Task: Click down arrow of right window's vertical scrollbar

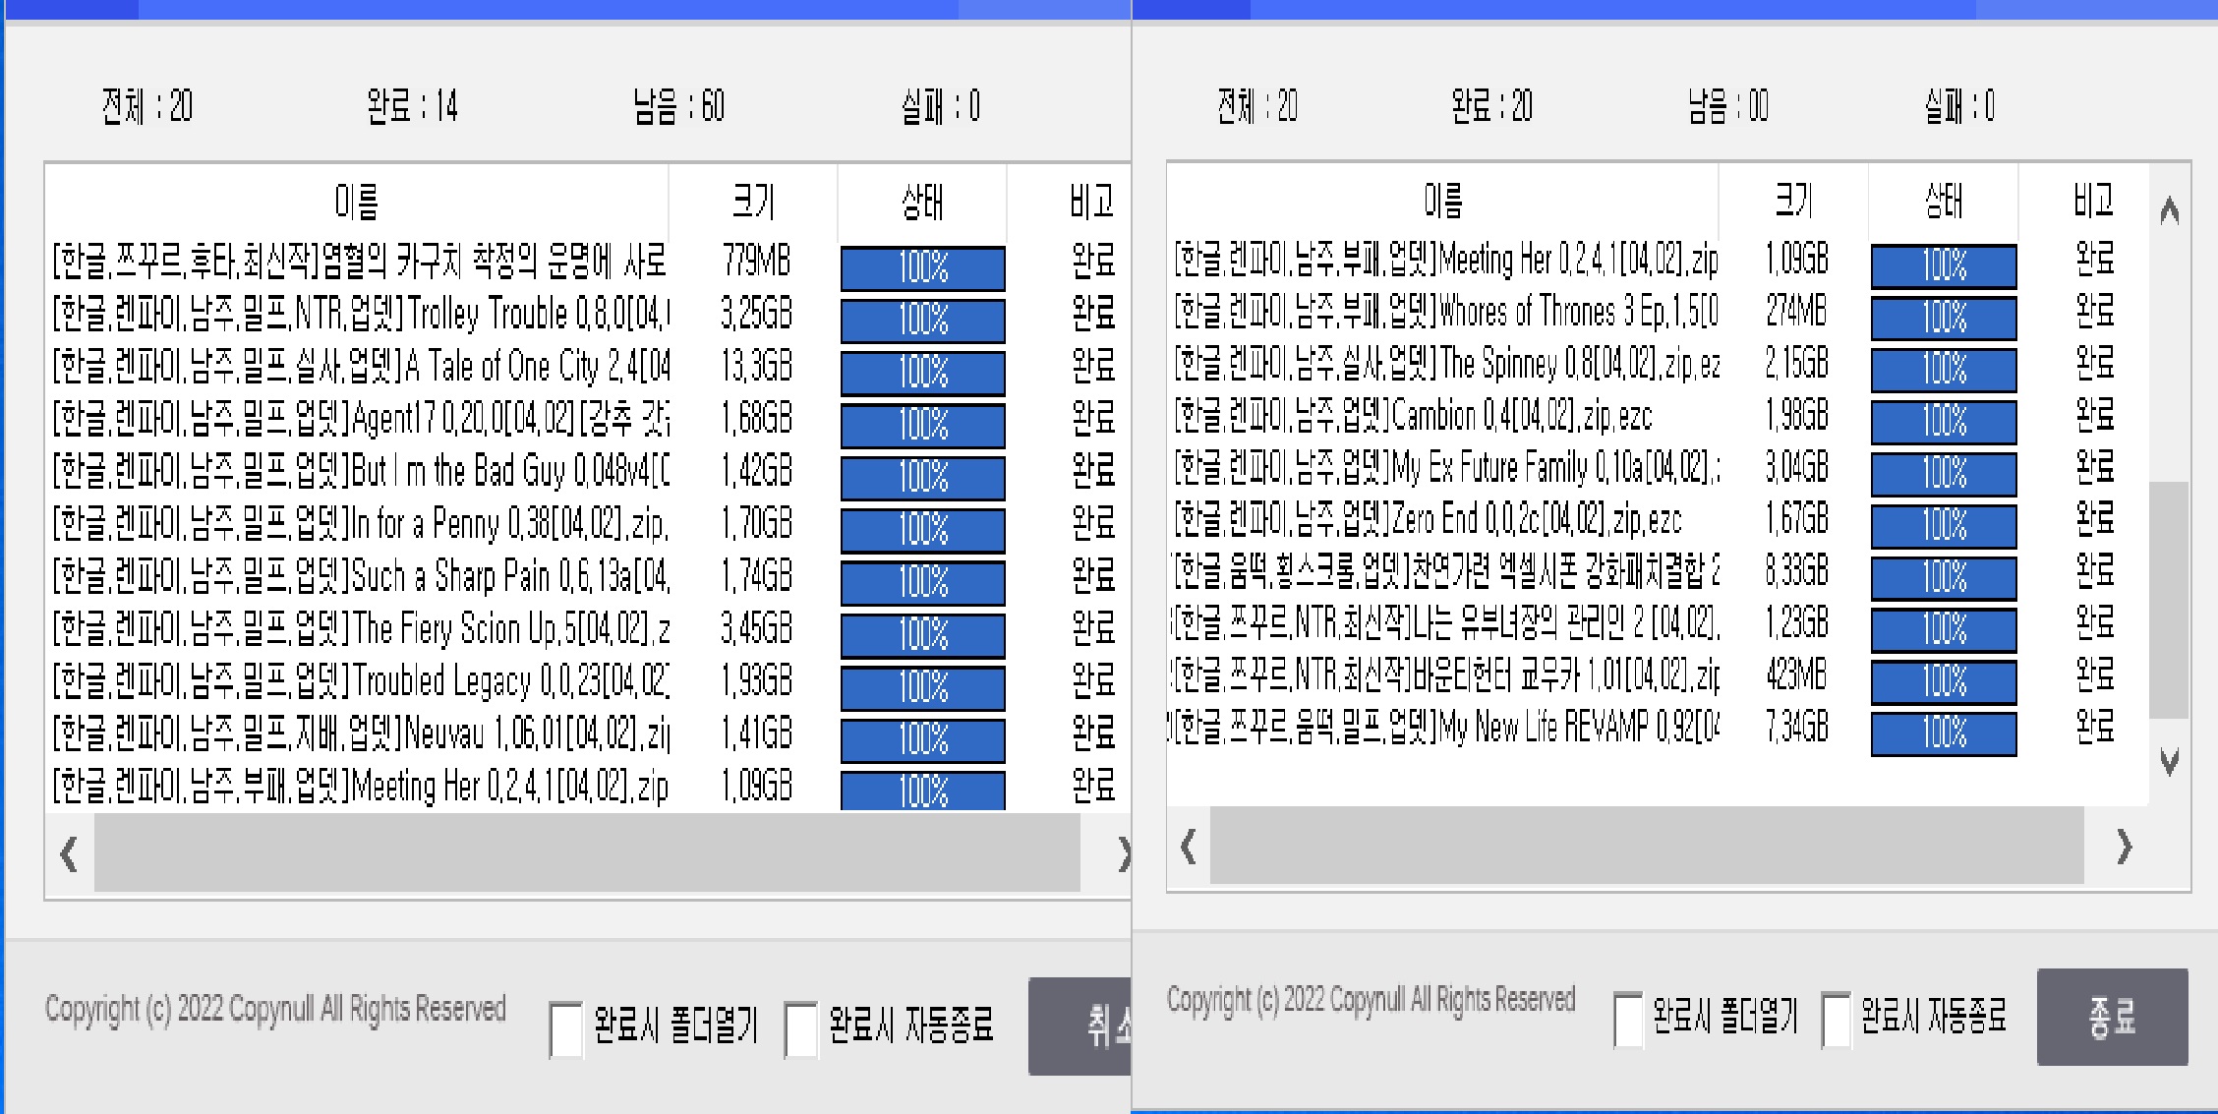Action: [2169, 761]
